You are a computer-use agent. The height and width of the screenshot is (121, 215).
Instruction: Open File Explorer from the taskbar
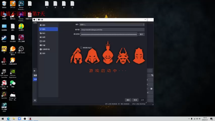tap(14, 119)
